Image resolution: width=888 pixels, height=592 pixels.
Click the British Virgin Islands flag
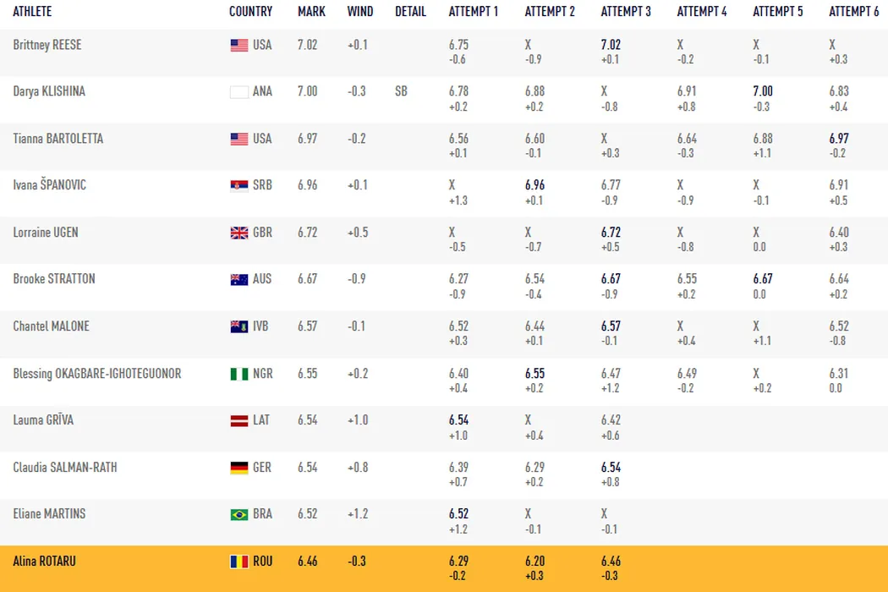click(239, 326)
